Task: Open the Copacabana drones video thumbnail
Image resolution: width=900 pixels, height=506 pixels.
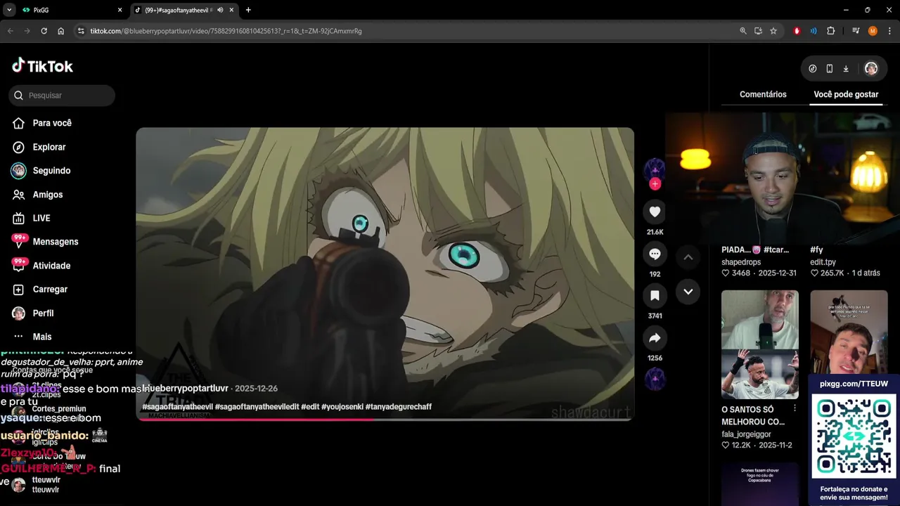Action: [760, 484]
